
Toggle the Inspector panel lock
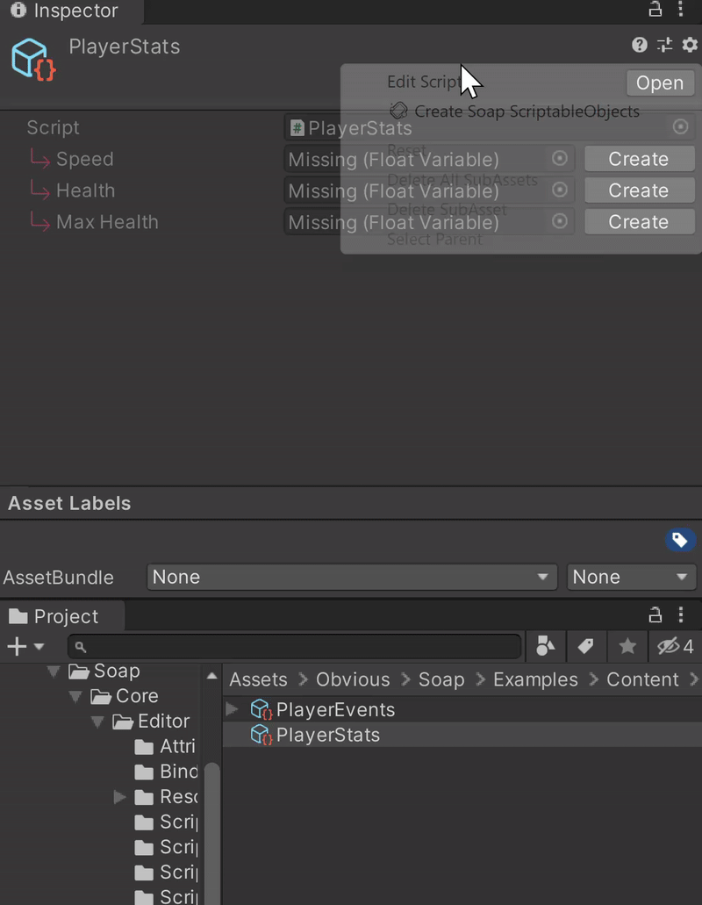tap(655, 10)
